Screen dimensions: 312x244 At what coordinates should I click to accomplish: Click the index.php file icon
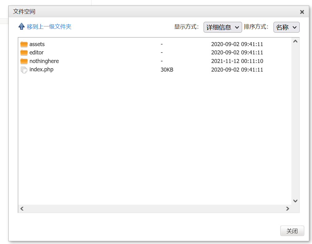(24, 70)
